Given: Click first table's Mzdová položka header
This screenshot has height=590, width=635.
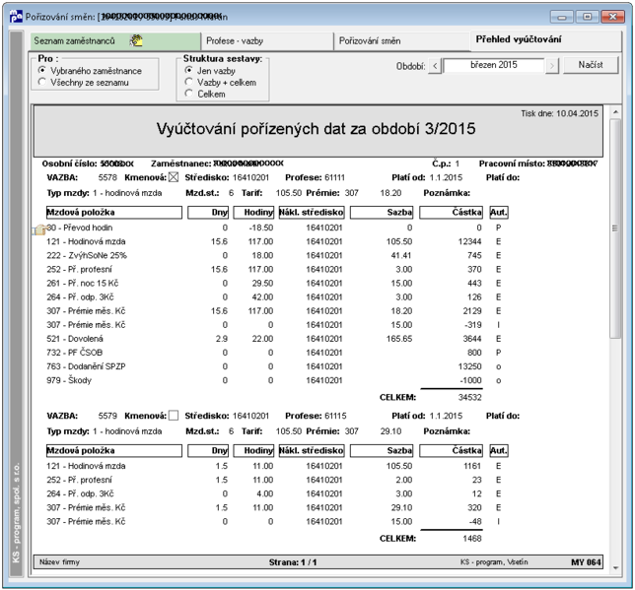Looking at the screenshot, I should click(x=114, y=213).
